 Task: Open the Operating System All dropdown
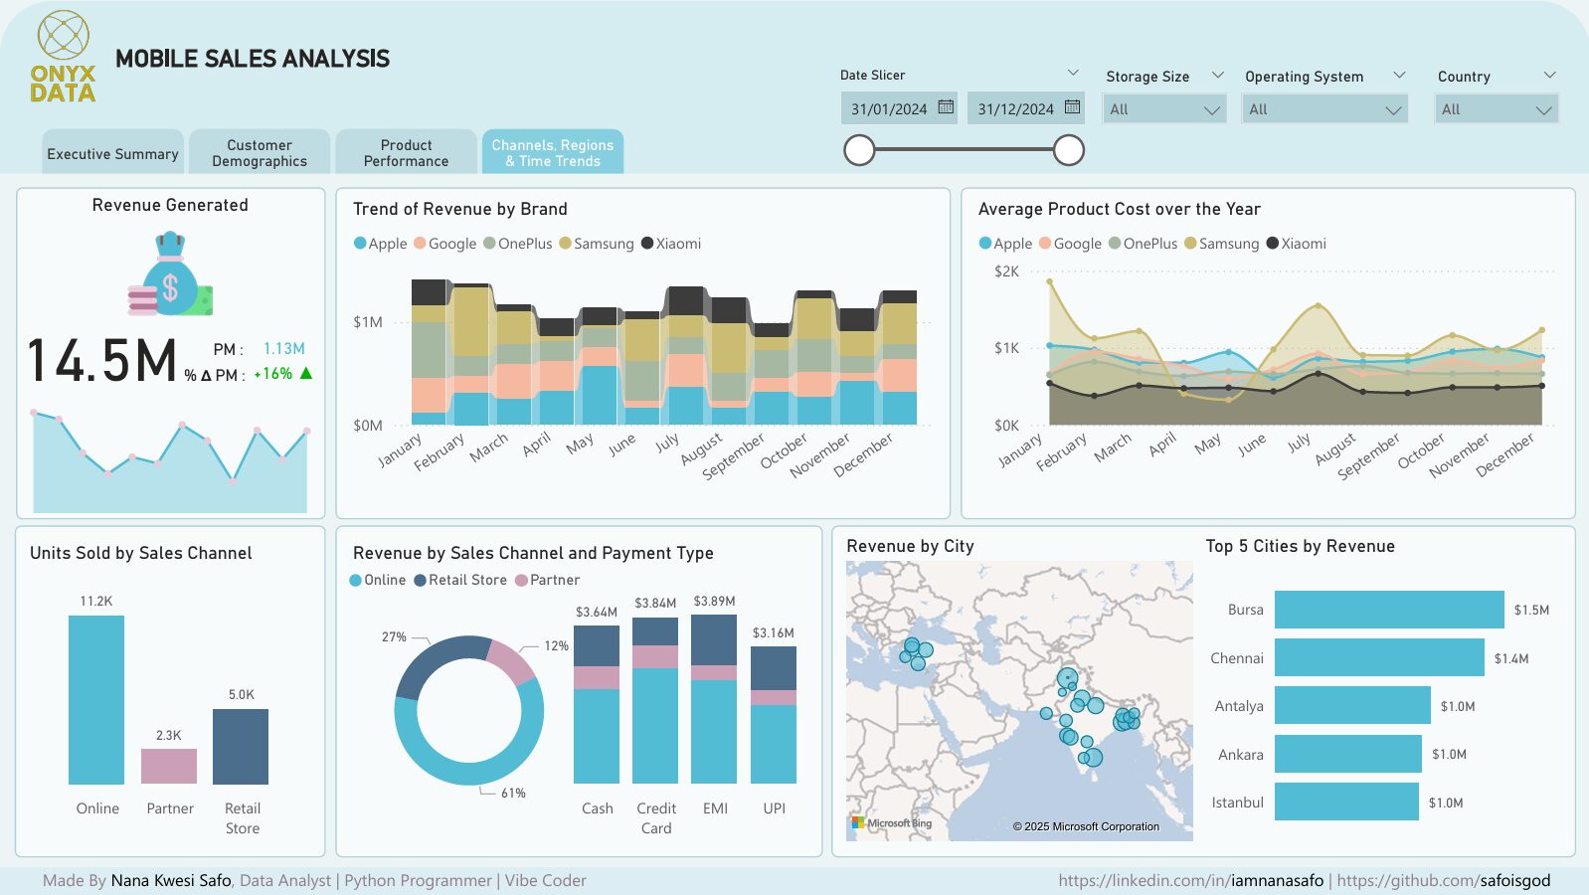click(1325, 109)
